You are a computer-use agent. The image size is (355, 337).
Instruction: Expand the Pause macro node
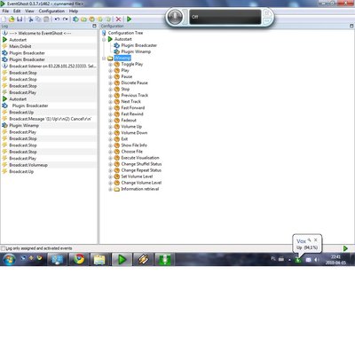click(110, 77)
